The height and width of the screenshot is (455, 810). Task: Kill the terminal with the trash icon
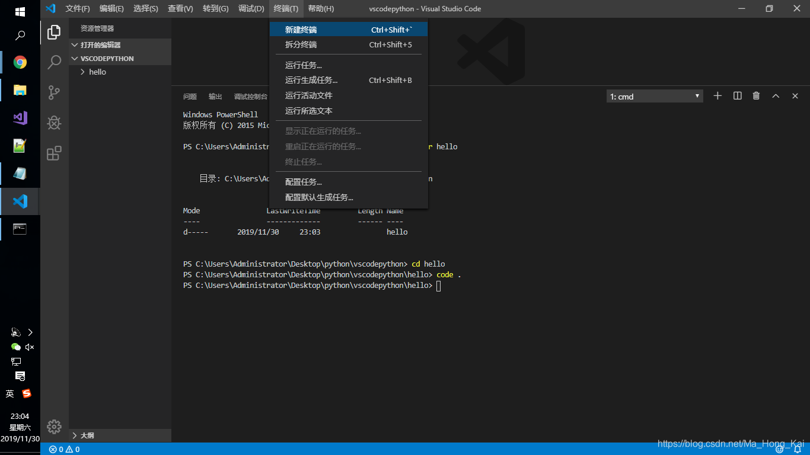click(x=755, y=95)
